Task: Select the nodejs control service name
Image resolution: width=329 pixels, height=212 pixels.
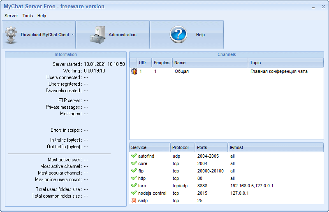Action: (x=152, y=193)
